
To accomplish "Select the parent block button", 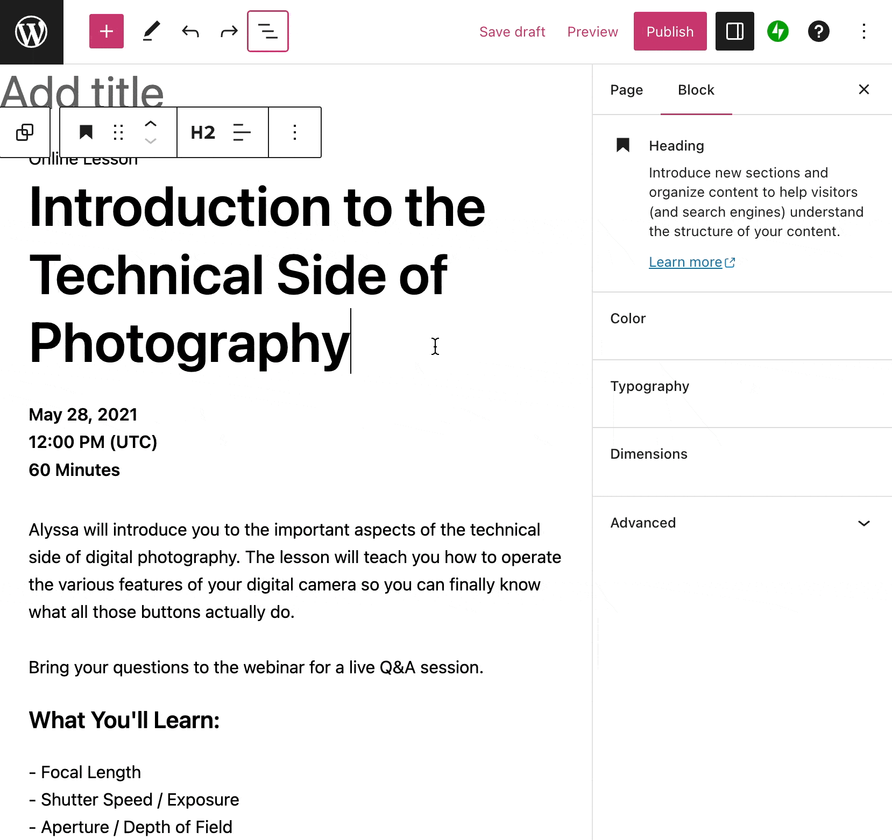I will click(x=25, y=132).
